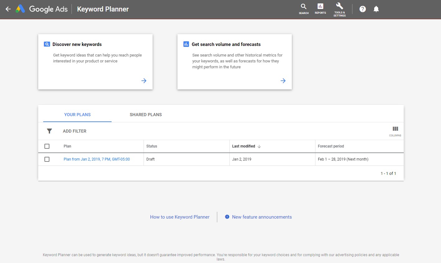The height and width of the screenshot is (263, 441).
Task: Sort by the Last modified column header
Action: click(x=244, y=146)
